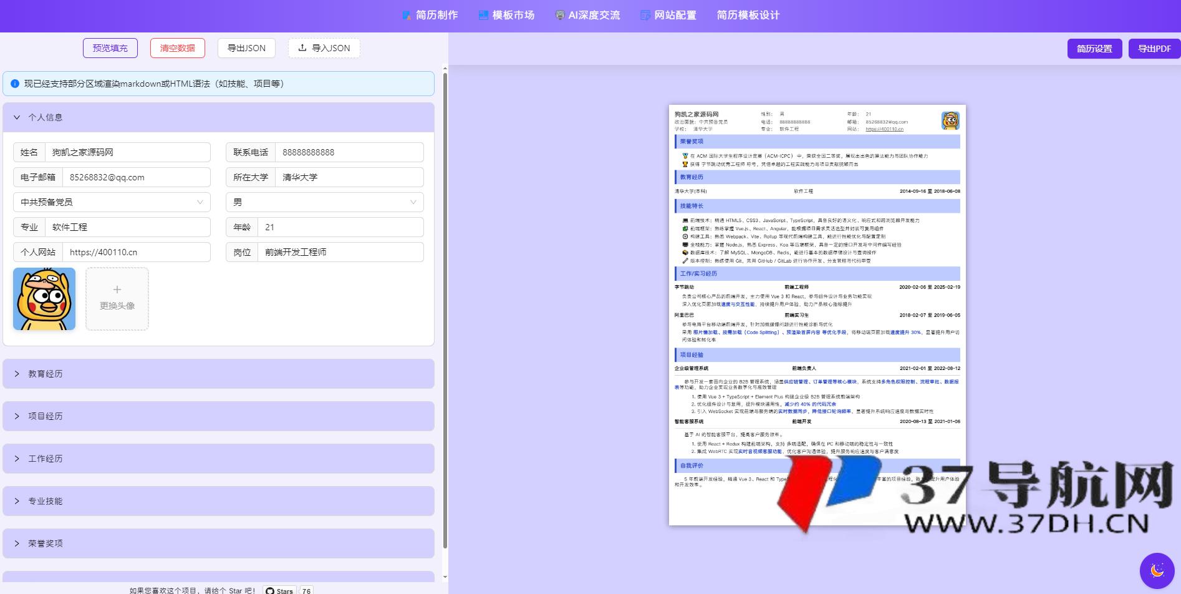
Task: Open the gender dropdown showing 男
Action: tap(324, 202)
